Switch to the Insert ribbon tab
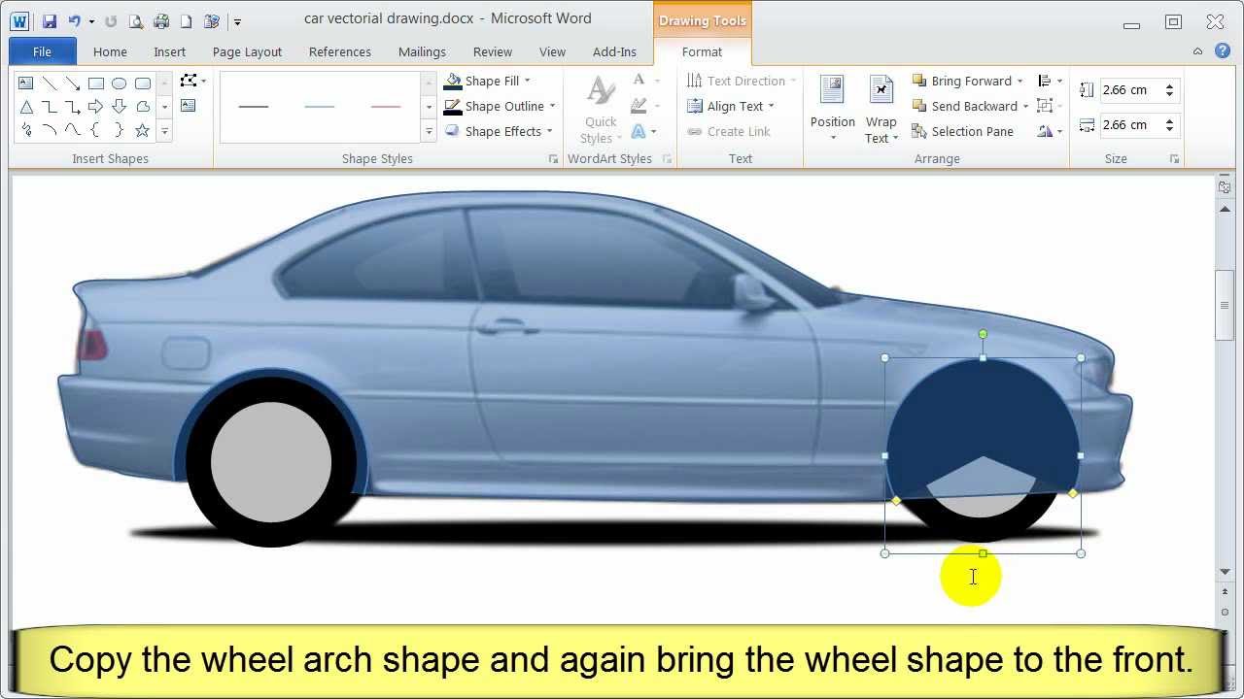The width and height of the screenshot is (1244, 699). point(169,51)
